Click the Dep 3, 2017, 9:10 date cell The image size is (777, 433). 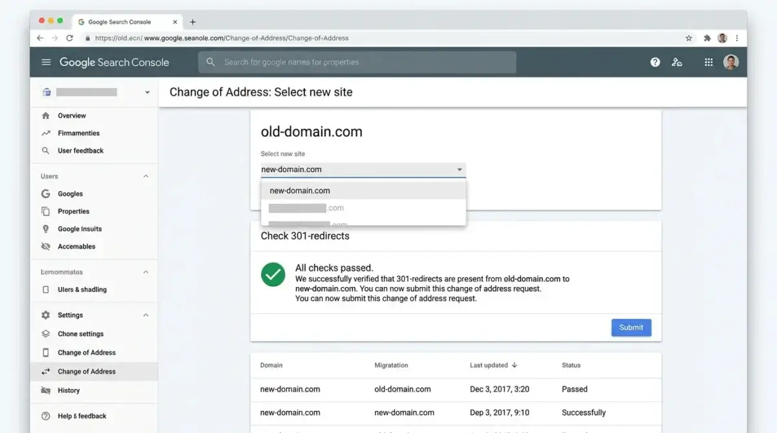pyautogui.click(x=500, y=412)
